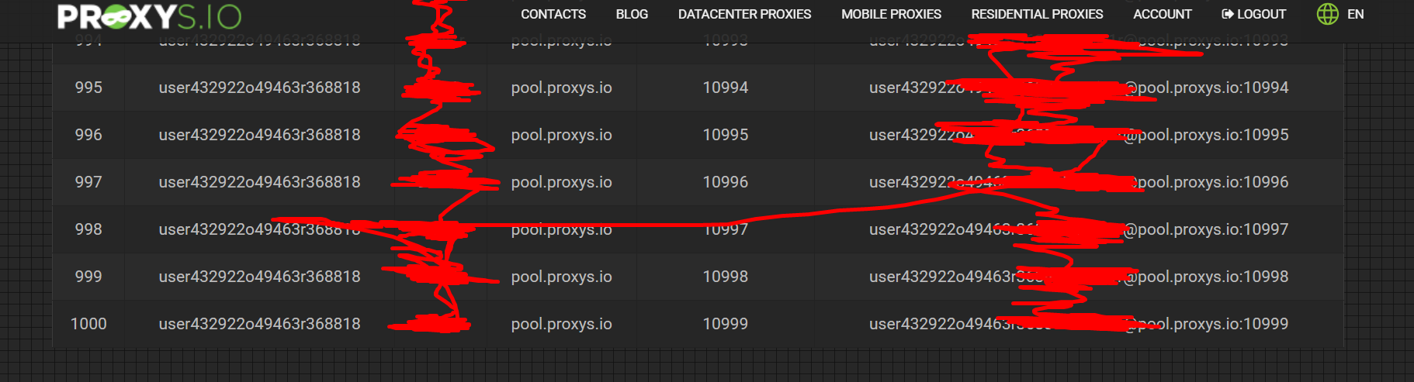Click full proxy string ending :10994
The height and width of the screenshot is (382, 1414).
1079,88
